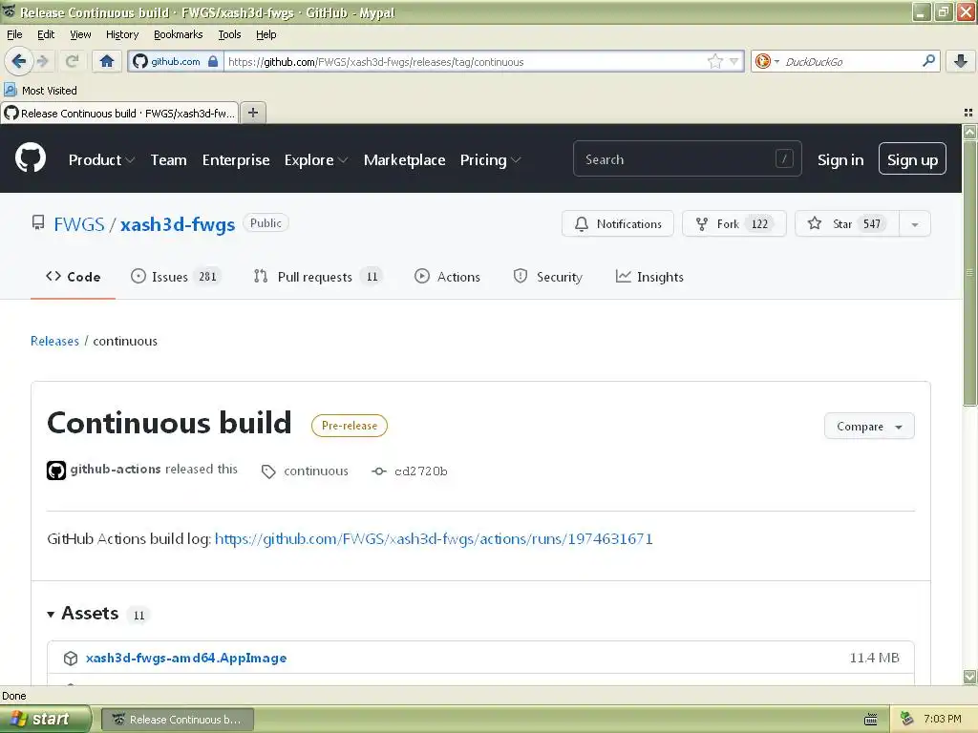Open the FWGS owner link
This screenshot has width=978, height=733.
click(x=78, y=224)
